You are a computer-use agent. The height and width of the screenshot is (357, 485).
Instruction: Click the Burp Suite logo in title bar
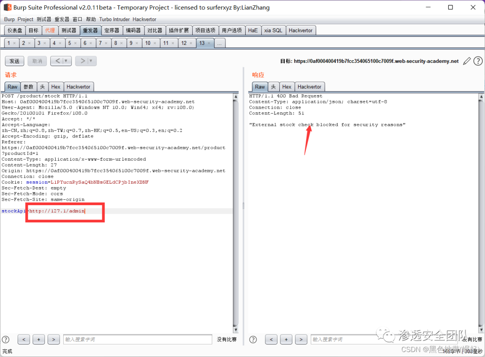(x=8, y=7)
